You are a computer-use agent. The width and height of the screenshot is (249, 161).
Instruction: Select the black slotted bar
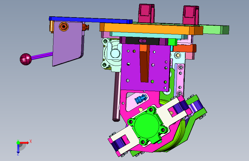pyautogui.click(x=142, y=41)
